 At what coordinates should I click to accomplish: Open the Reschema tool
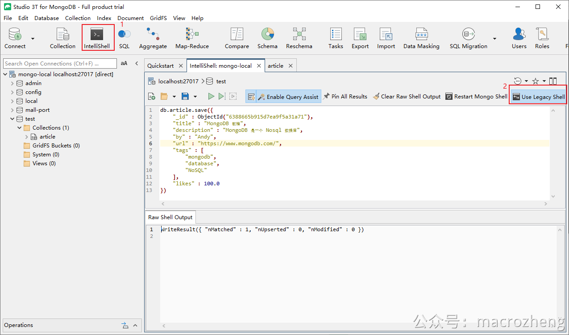tap(299, 38)
